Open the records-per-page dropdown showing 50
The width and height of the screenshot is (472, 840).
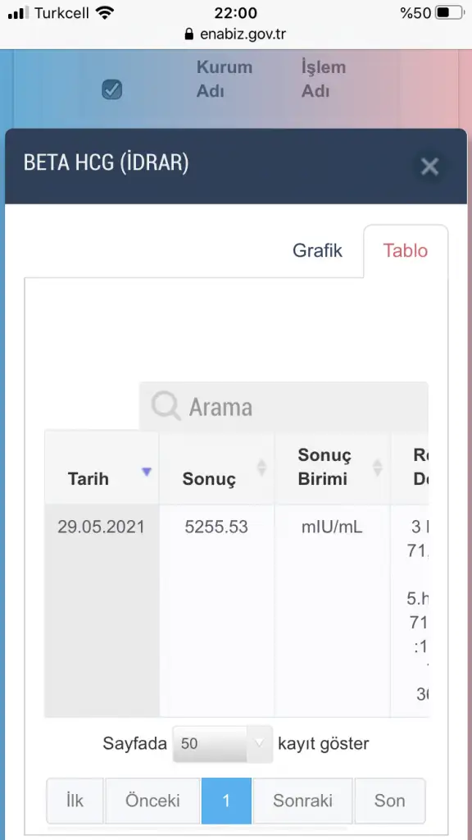[222, 743]
